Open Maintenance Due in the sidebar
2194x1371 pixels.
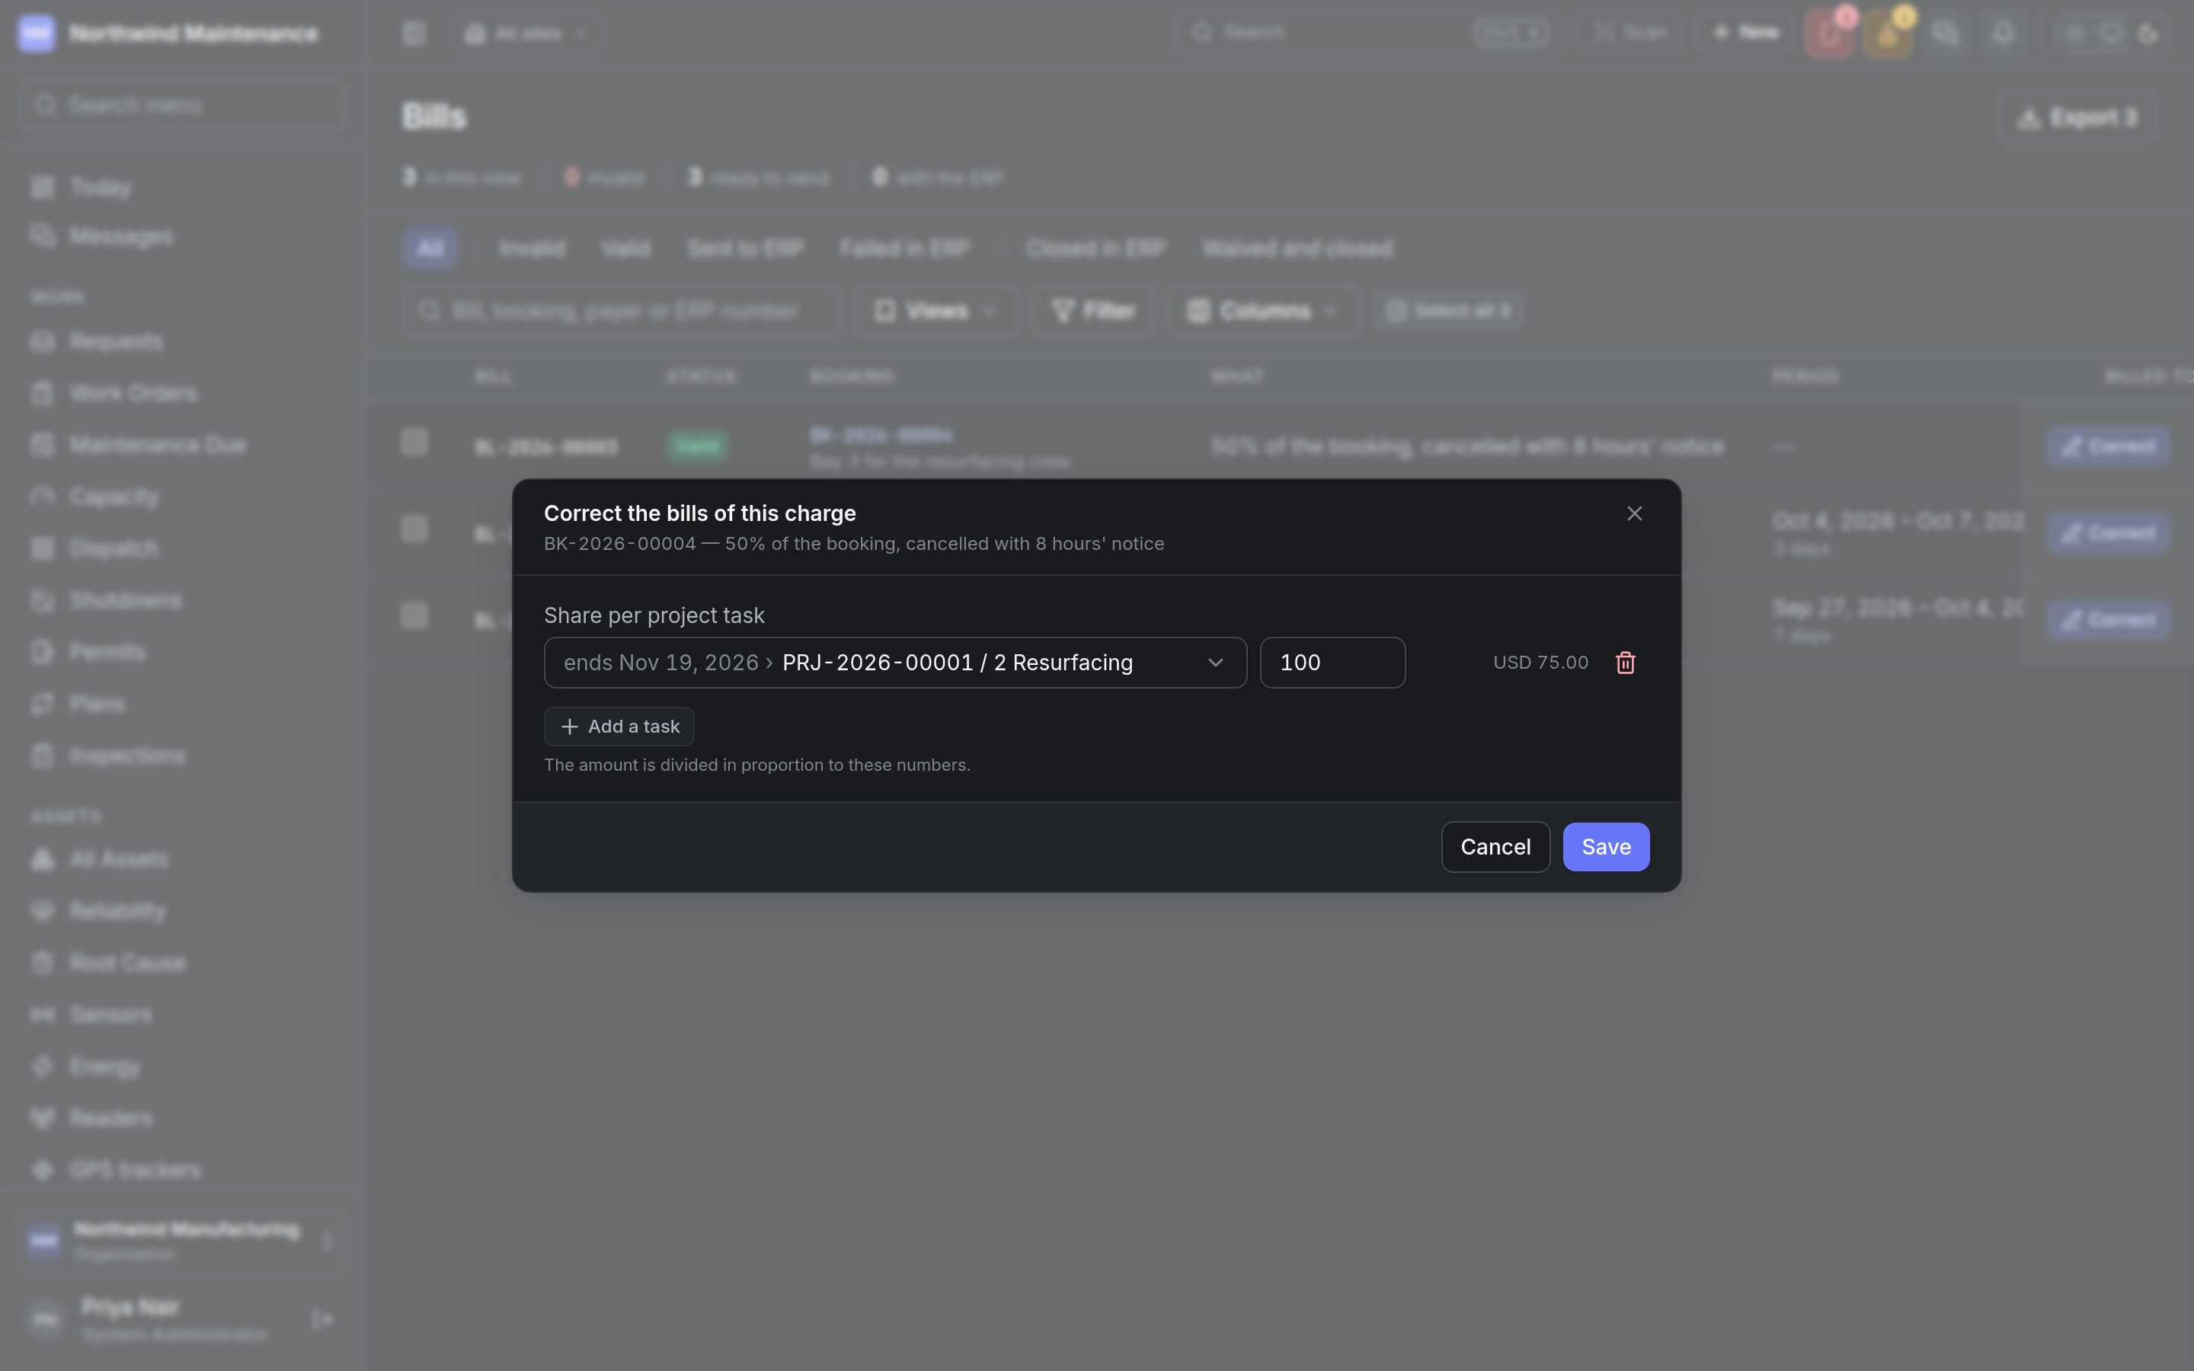pyautogui.click(x=181, y=446)
